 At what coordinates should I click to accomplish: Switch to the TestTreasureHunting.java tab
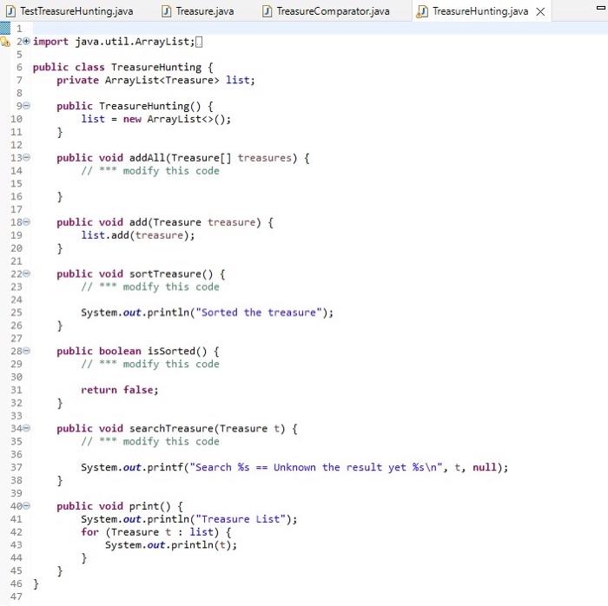pyautogui.click(x=70, y=11)
